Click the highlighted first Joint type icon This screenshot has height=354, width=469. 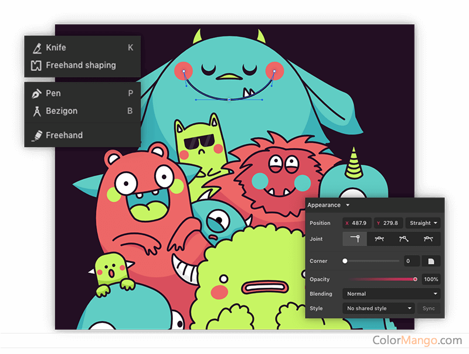pyautogui.click(x=355, y=239)
